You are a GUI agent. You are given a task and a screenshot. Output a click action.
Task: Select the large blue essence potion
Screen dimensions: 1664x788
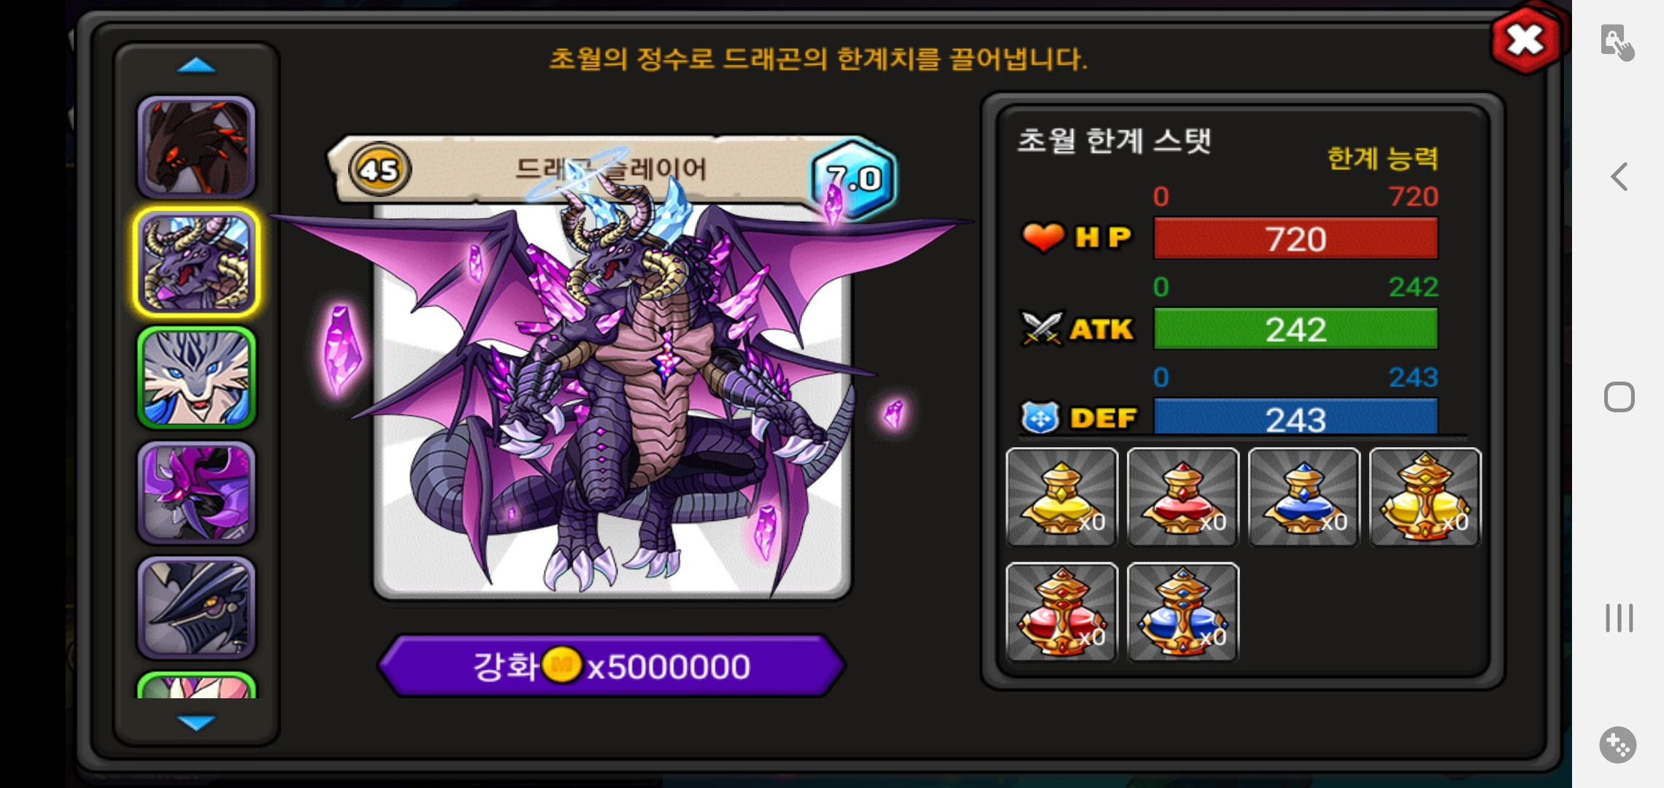pyautogui.click(x=1183, y=612)
